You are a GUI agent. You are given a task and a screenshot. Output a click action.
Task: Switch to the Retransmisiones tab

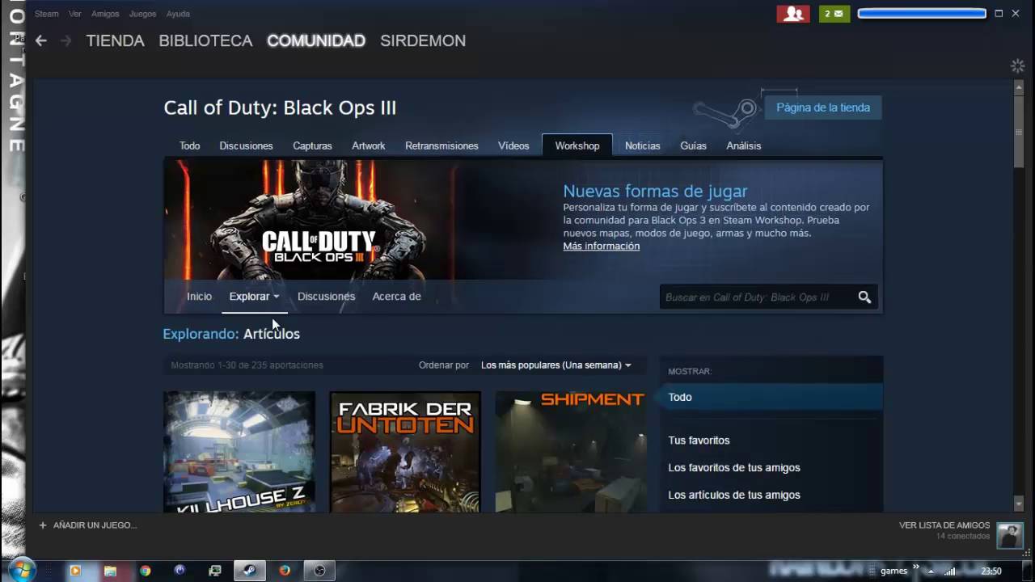tap(441, 145)
